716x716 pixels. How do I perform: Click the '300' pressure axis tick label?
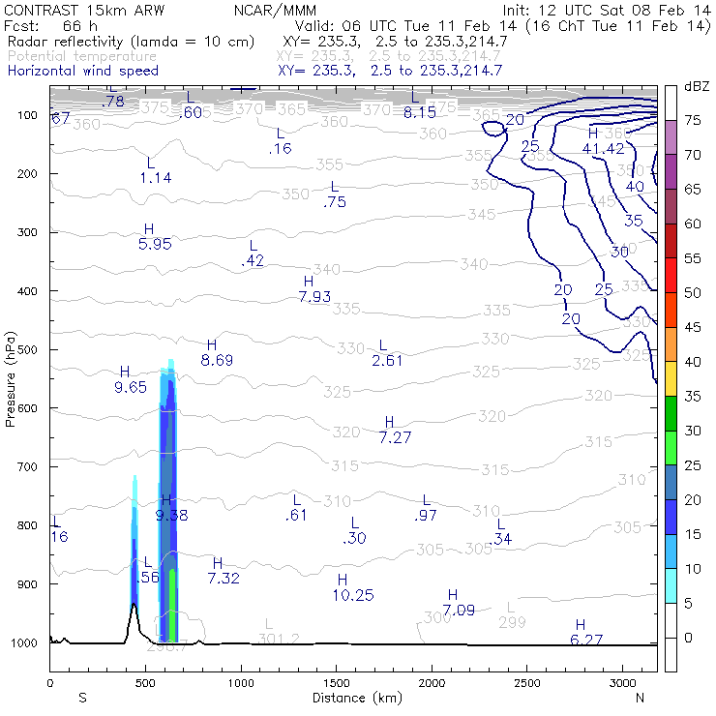[x=27, y=232]
